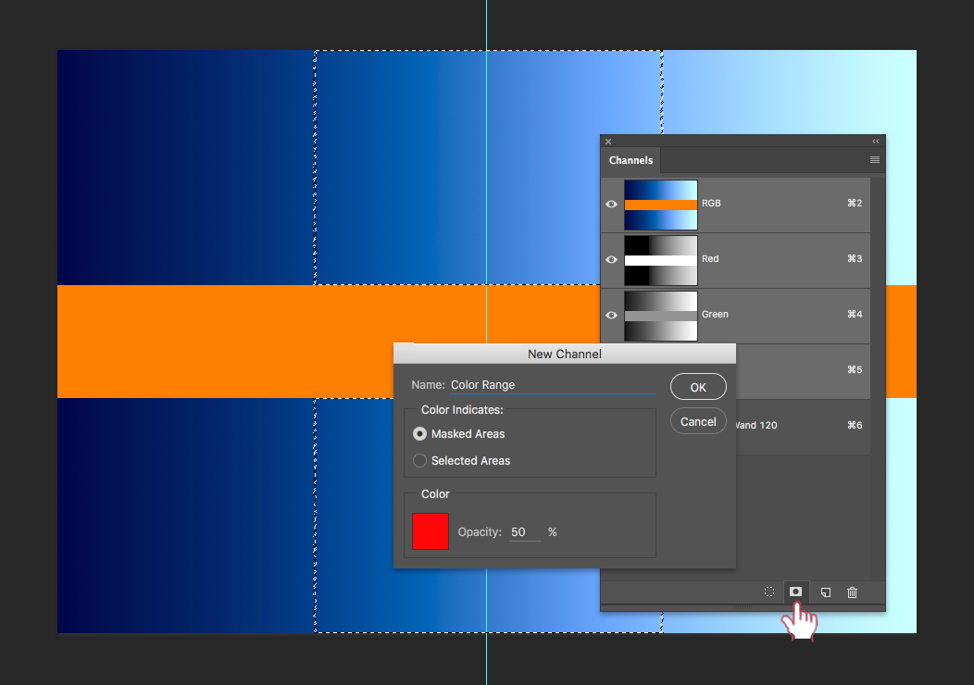Click the partly hidden Wand 120 channel name
Screen dimensions: 974x685
[x=756, y=426]
